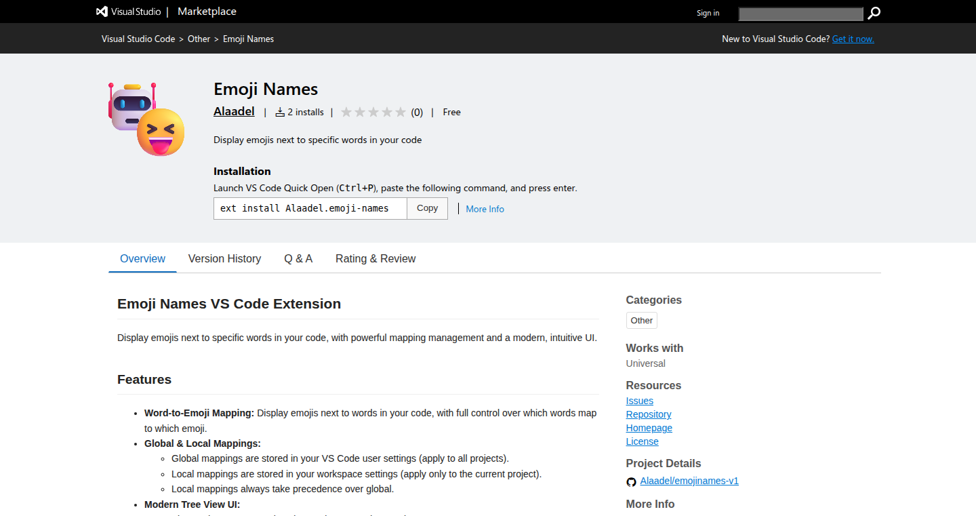This screenshot has height=516, width=976.
Task: Open the Marketplace header link
Action: (207, 12)
